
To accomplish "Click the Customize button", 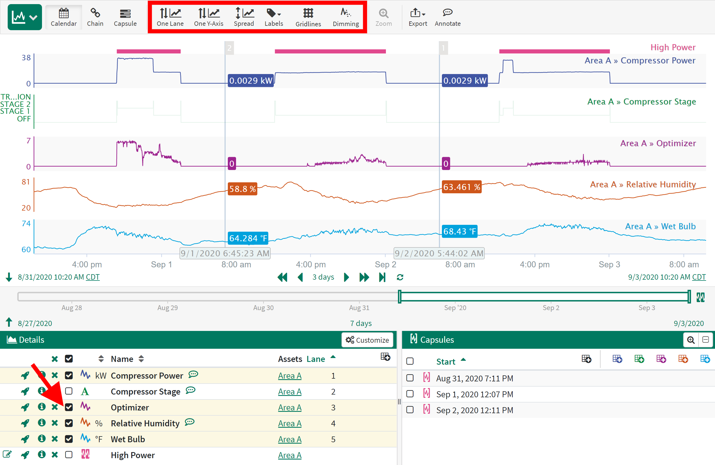I will click(367, 340).
